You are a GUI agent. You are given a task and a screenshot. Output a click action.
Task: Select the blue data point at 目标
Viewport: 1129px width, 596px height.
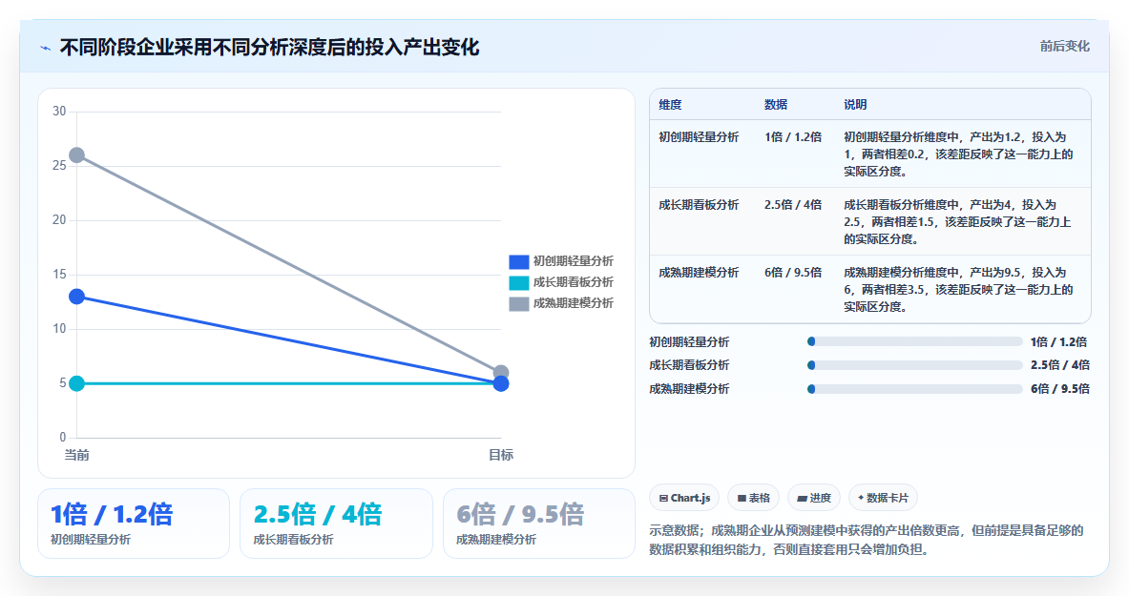tap(501, 384)
